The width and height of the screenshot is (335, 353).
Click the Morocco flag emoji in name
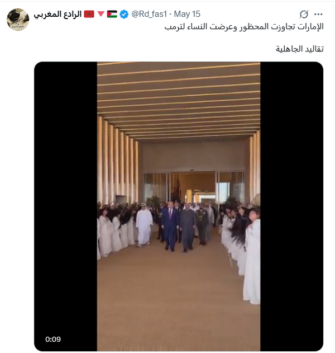click(x=89, y=14)
